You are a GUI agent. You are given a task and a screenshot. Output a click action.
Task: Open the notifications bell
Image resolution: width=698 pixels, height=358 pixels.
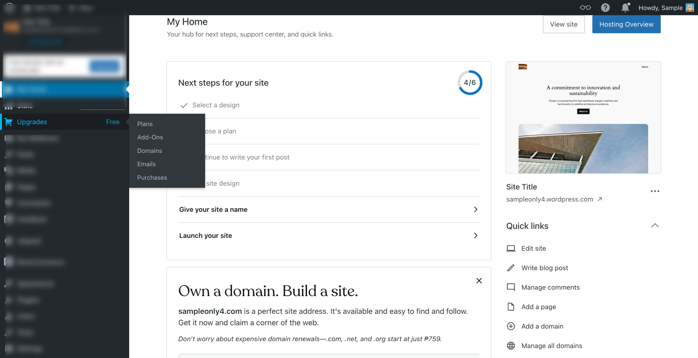625,8
